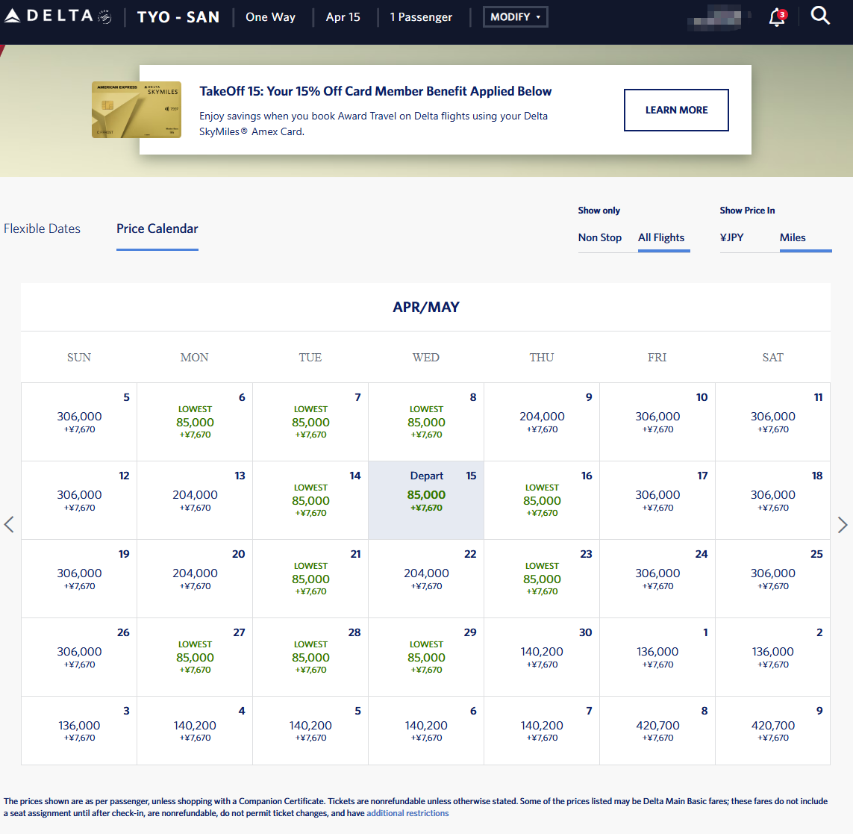This screenshot has height=834, width=853.
Task: Select Tuesday May 5 fare cell
Action: (x=310, y=730)
